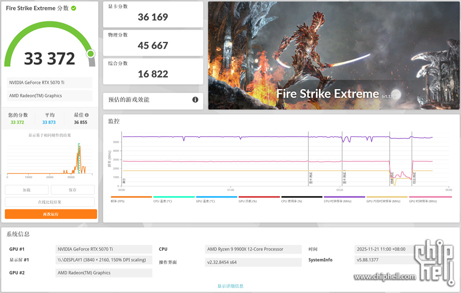Open 在线比较结果 online comparison
Screen dimensions: 461x293
[x=49, y=202]
